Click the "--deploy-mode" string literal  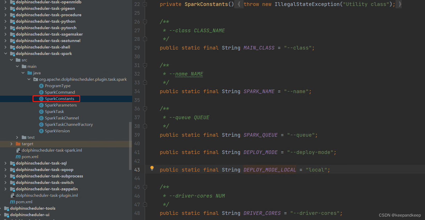[310, 152]
